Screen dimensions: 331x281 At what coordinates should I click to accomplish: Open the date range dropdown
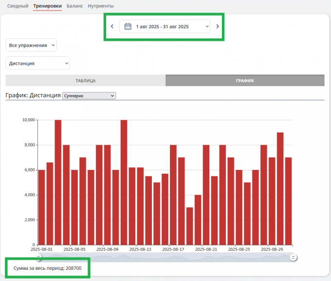165,26
